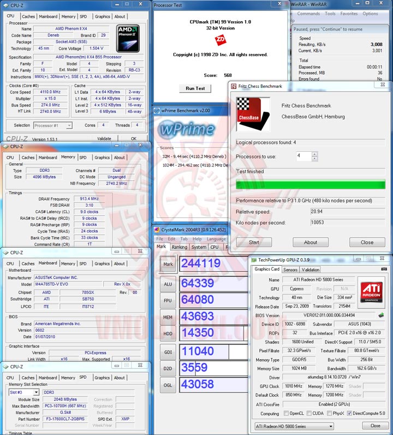Click the Processors to use input field

304,156
